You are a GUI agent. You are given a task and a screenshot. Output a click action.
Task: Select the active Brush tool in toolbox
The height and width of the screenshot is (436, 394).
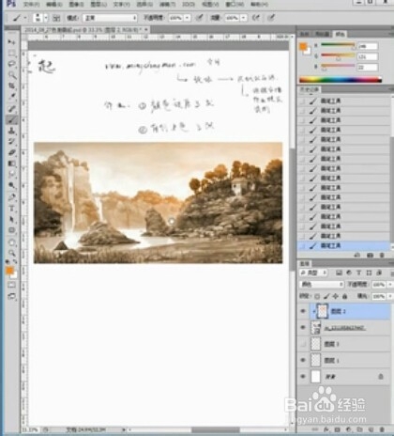pyautogui.click(x=11, y=119)
